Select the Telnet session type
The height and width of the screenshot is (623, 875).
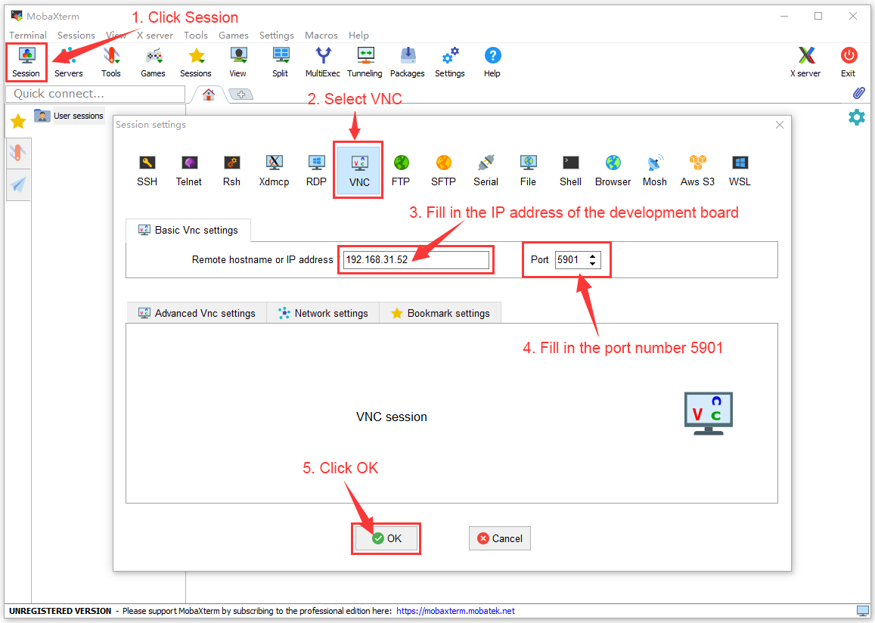189,171
